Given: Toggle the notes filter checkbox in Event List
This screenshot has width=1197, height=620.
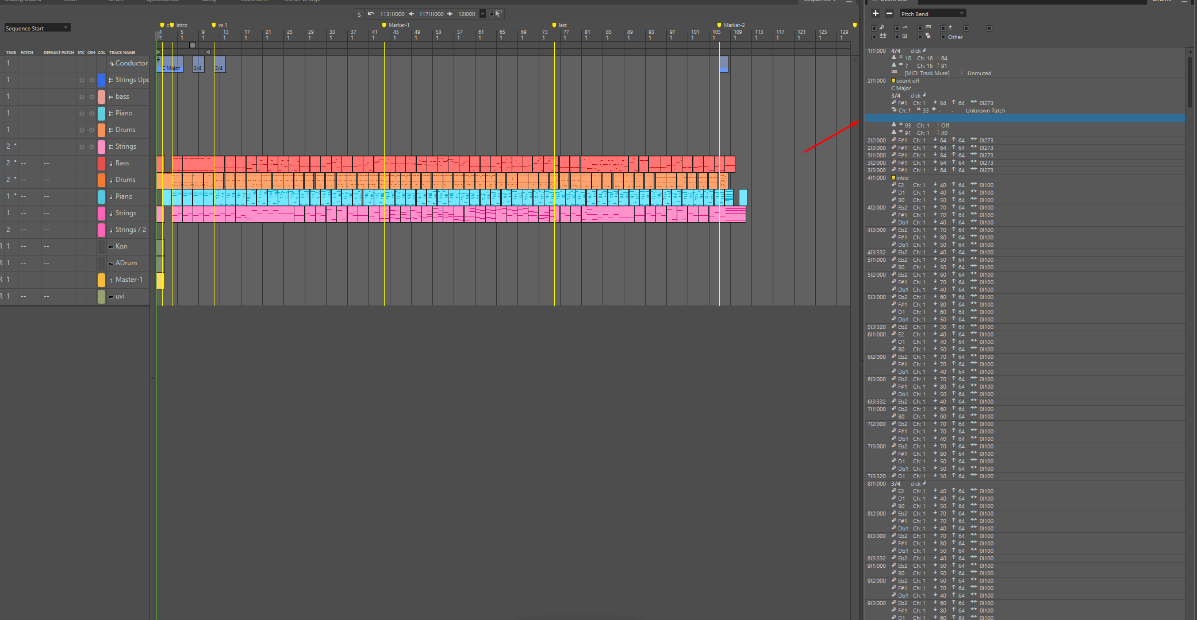Looking at the screenshot, I should [874, 28].
